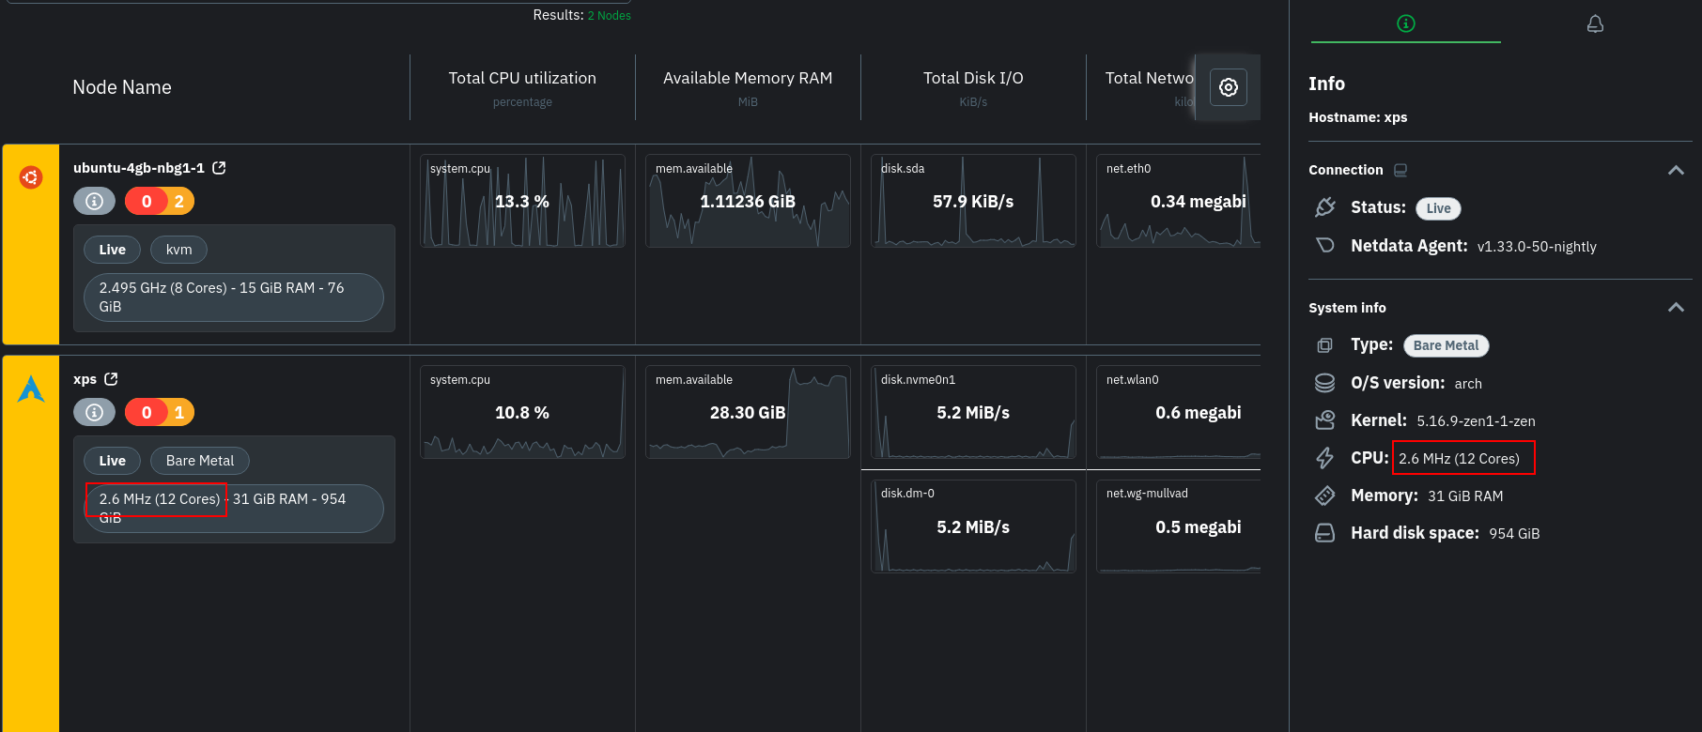This screenshot has width=1702, height=732.
Task: Click info icon for ubuntu-4gb-nbg1-1
Action: [94, 201]
